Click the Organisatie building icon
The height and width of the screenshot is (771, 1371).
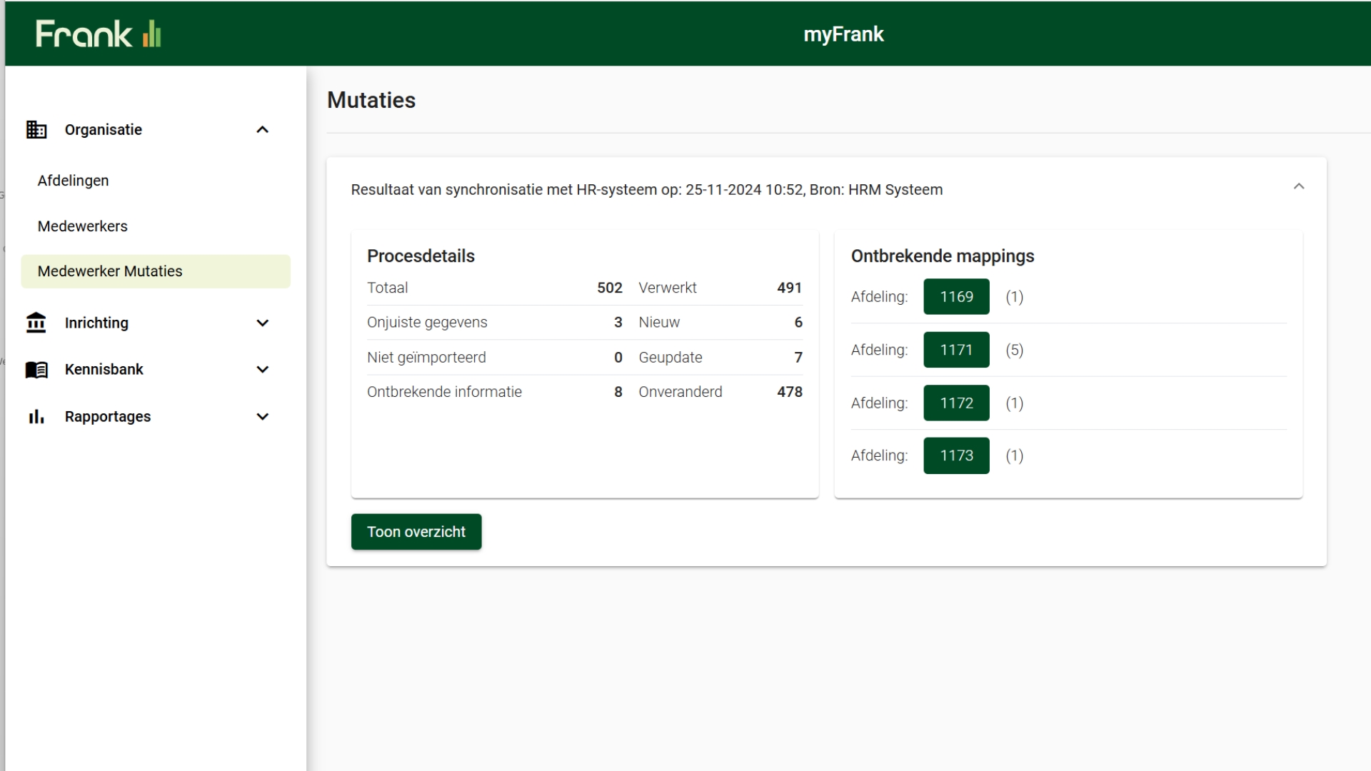[x=36, y=129]
